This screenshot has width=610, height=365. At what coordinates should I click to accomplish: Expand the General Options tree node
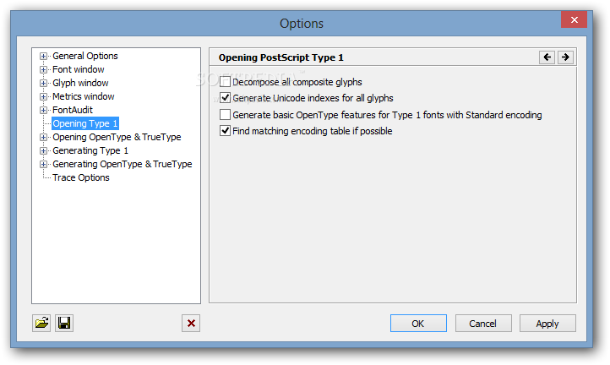coord(44,56)
